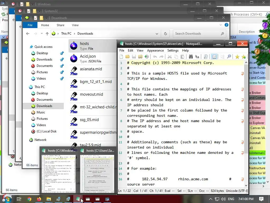Click the Up arrow in Downloads window
Screen dimensions: 270x203
[47, 34]
